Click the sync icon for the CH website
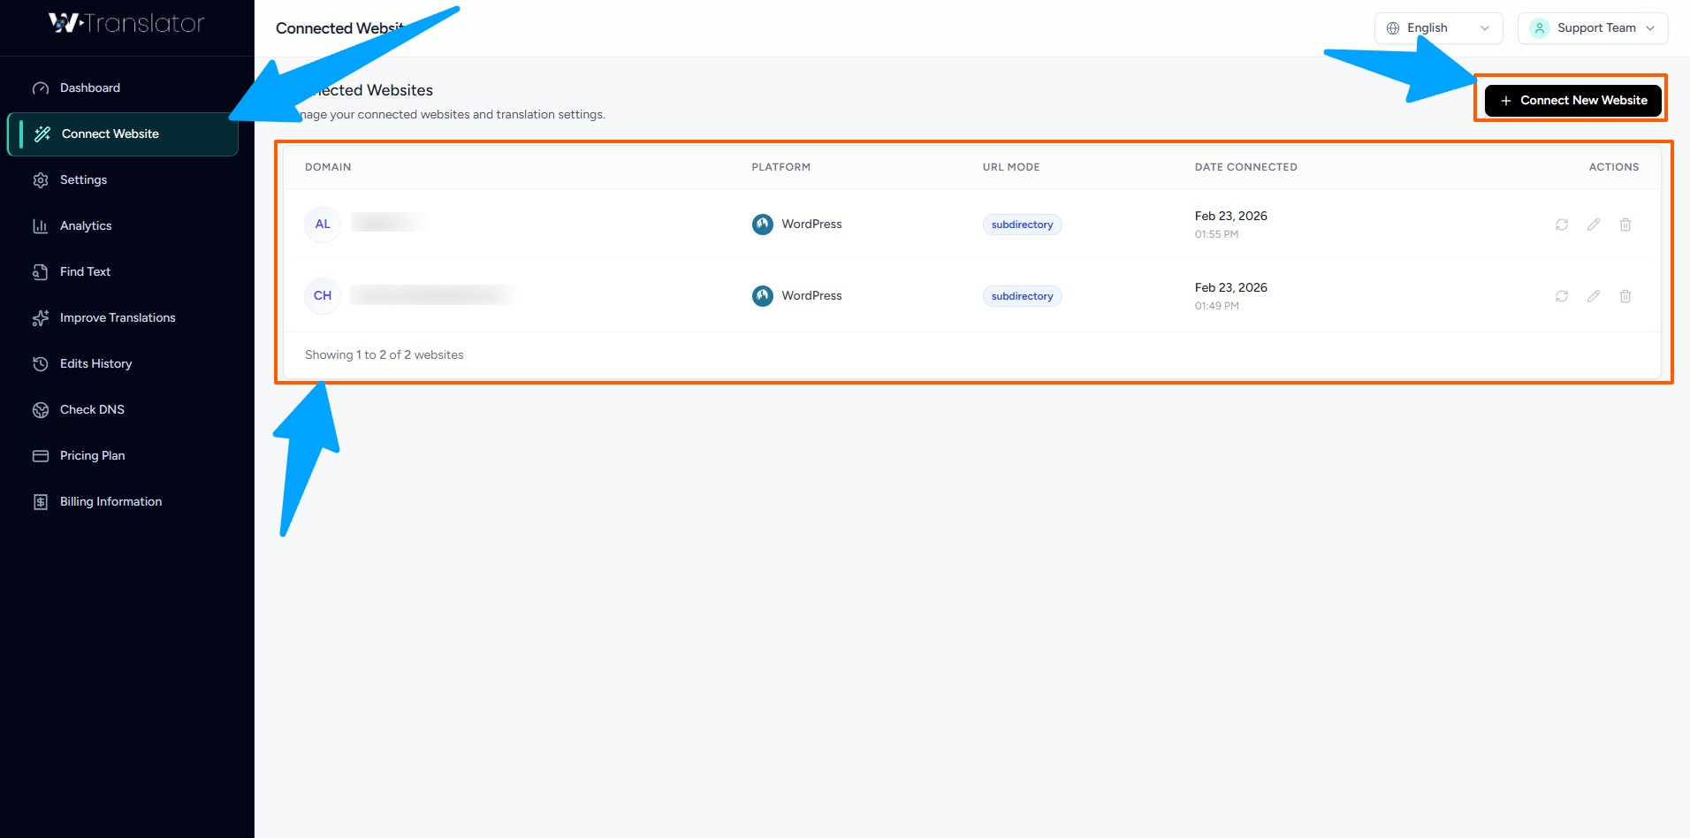 coord(1562,296)
